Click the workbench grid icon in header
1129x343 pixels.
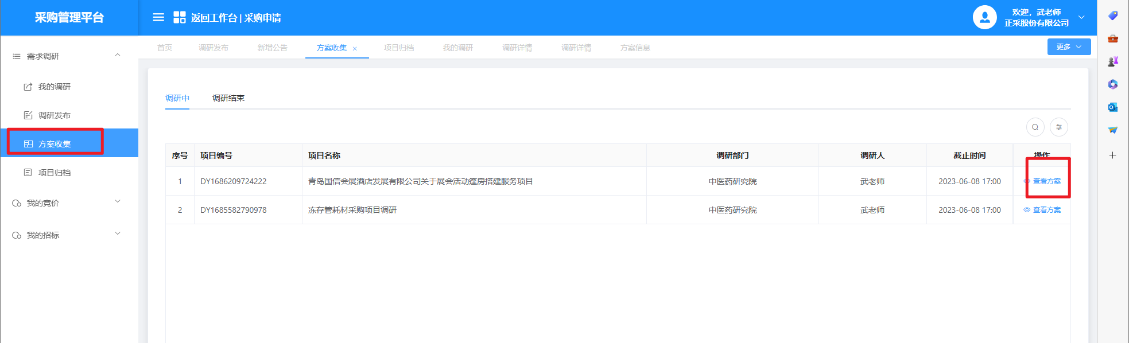pyautogui.click(x=179, y=17)
